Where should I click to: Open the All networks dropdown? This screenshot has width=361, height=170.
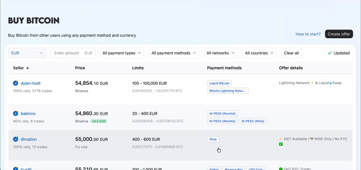(x=221, y=53)
